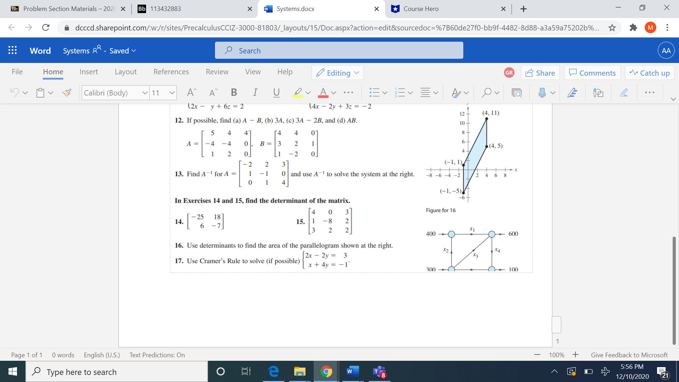Click the Bullets list icon

(x=373, y=93)
